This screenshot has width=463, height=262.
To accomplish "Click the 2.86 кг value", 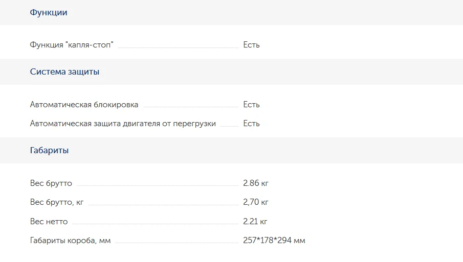I will click(x=256, y=183).
